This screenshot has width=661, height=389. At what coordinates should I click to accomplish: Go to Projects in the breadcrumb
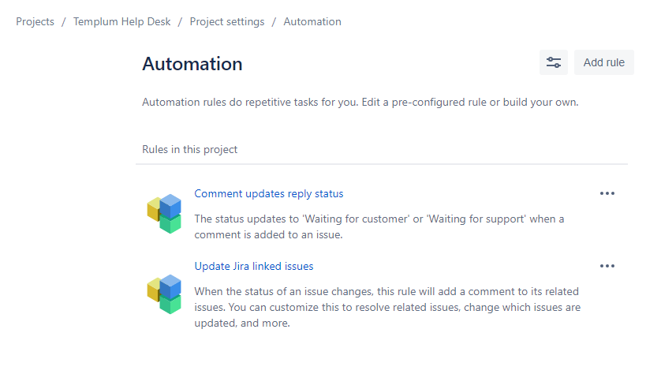[x=35, y=21]
